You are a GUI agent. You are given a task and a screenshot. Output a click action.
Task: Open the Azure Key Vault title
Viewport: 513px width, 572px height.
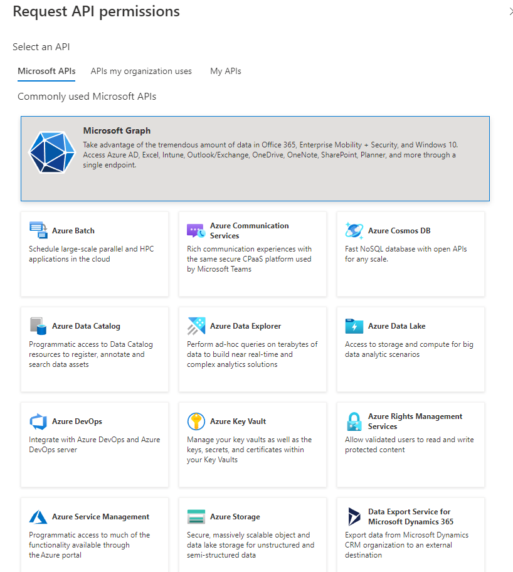pyautogui.click(x=238, y=421)
